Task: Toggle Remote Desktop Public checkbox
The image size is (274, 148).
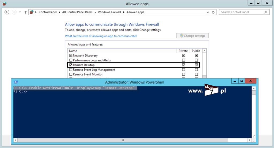Action: (x=196, y=65)
